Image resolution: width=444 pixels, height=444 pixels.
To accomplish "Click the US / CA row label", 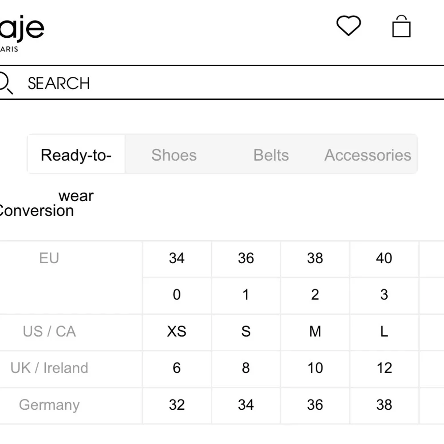I will pos(49,332).
